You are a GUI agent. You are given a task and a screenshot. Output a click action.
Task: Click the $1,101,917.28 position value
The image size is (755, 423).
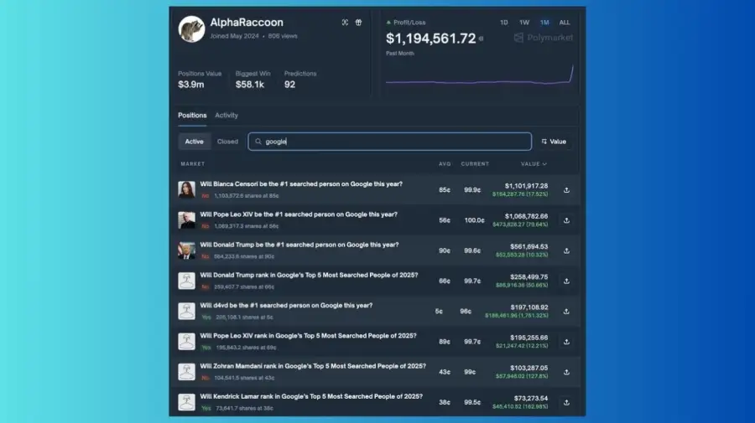(526, 186)
